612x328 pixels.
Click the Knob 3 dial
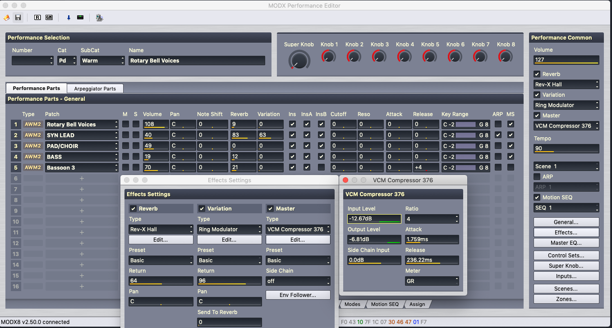[379, 56]
